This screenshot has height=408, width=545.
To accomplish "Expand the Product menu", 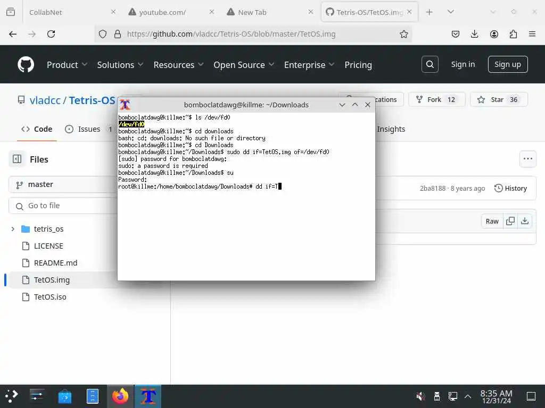I will pos(67,65).
